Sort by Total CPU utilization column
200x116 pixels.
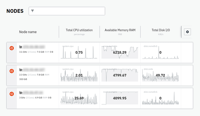click(79, 30)
